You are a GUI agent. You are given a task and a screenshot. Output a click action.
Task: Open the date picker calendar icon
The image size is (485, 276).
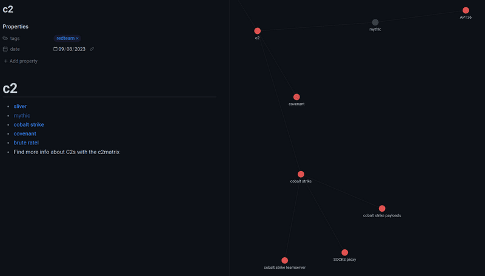pos(55,49)
